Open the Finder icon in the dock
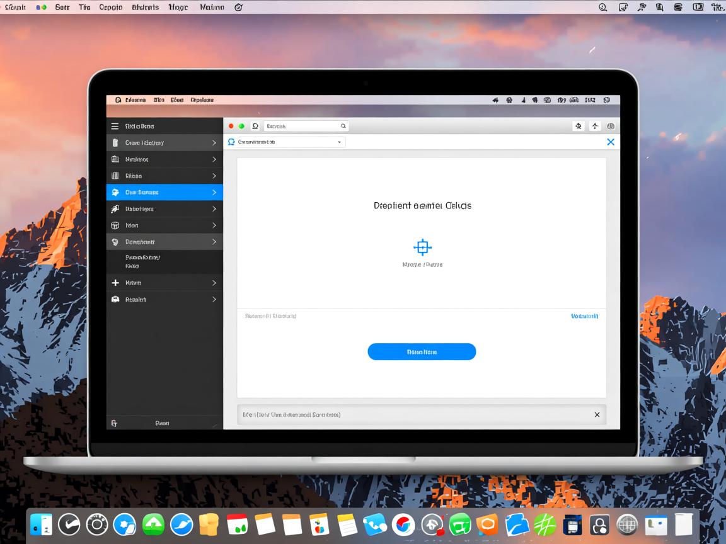The width and height of the screenshot is (726, 544). point(42,524)
